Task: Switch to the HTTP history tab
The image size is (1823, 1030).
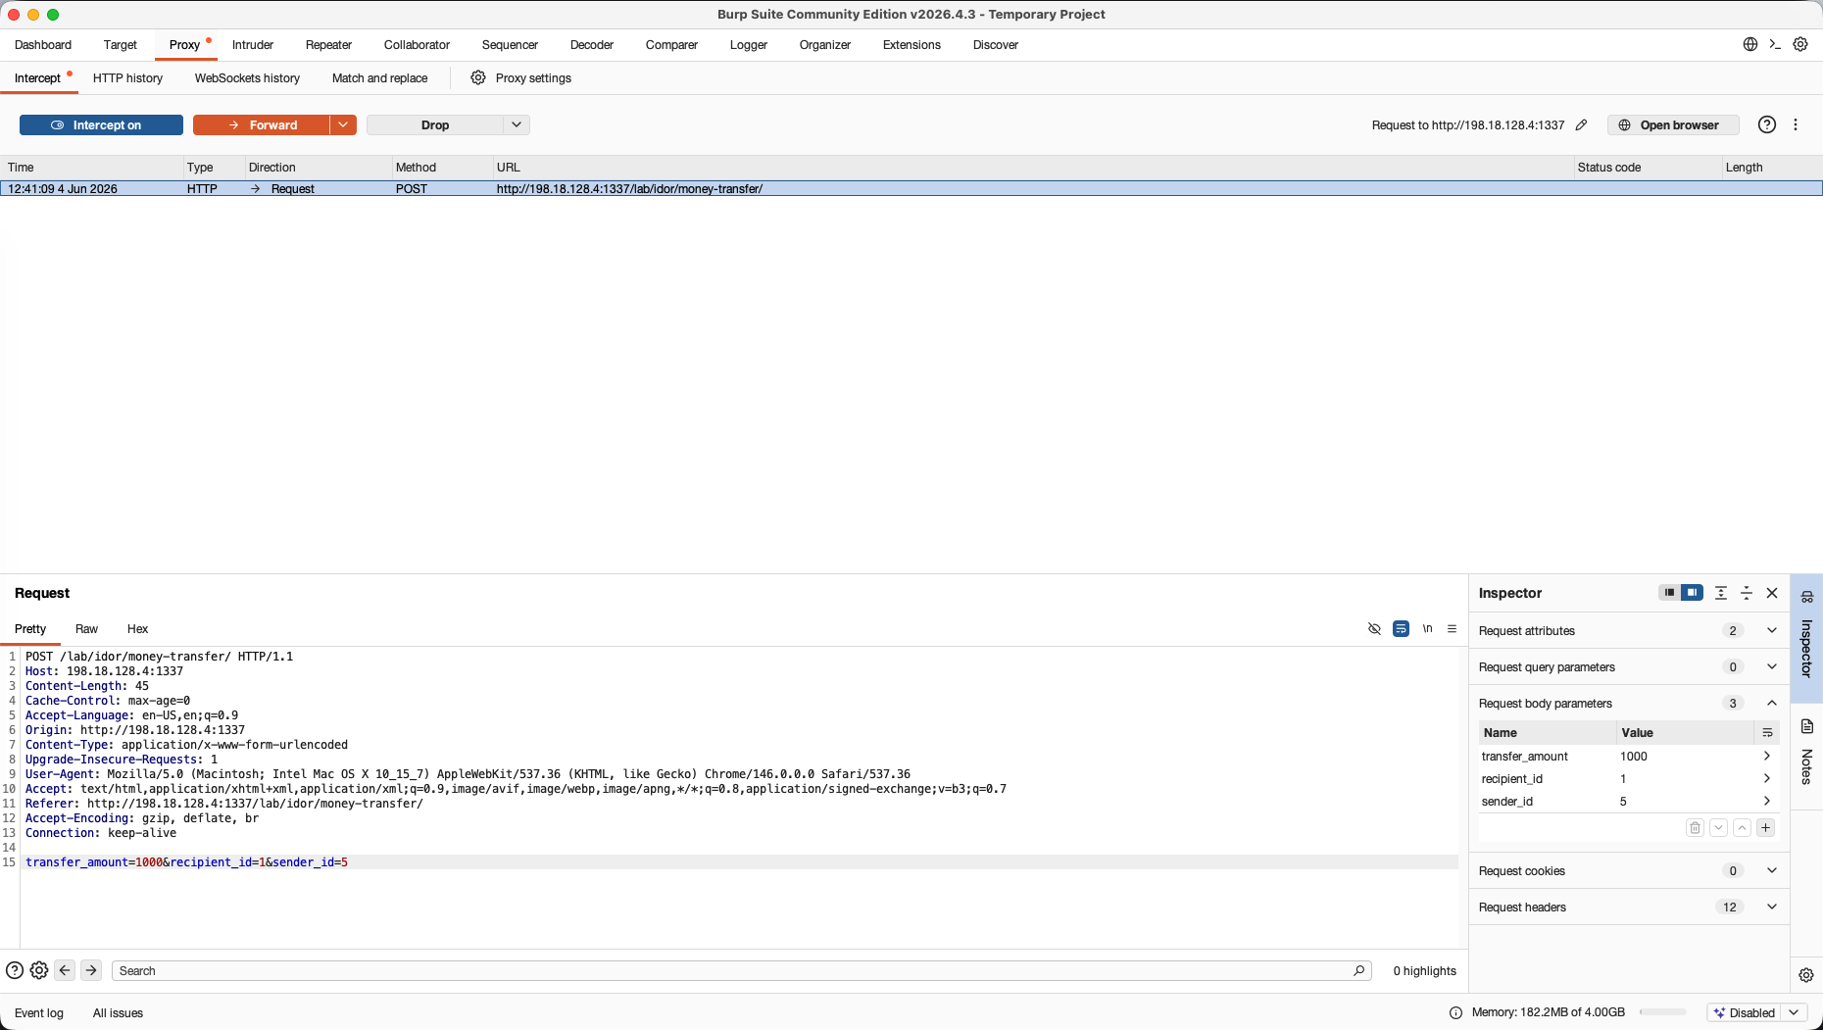Action: point(127,78)
